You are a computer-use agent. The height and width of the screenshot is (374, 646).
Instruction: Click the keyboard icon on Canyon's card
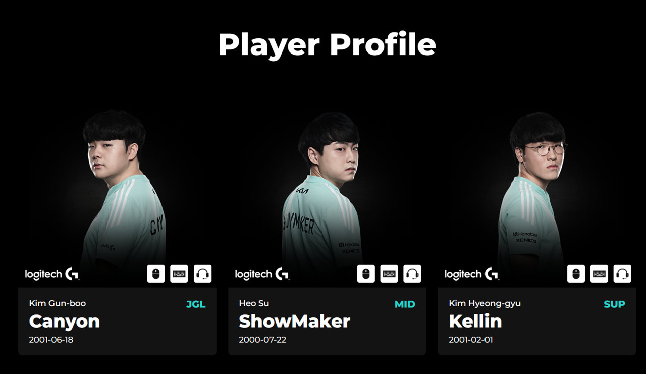(x=179, y=274)
